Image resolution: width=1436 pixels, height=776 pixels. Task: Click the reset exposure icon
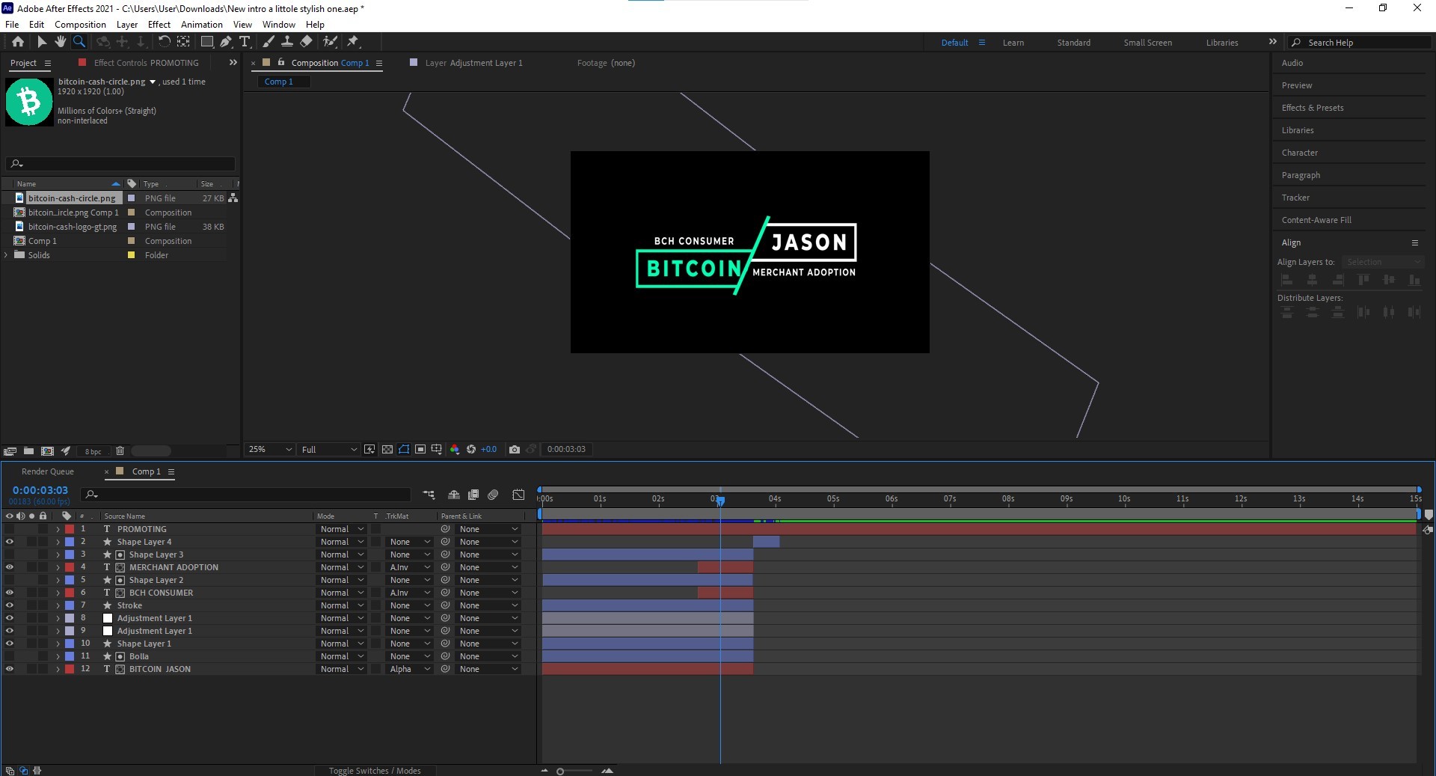coord(471,450)
